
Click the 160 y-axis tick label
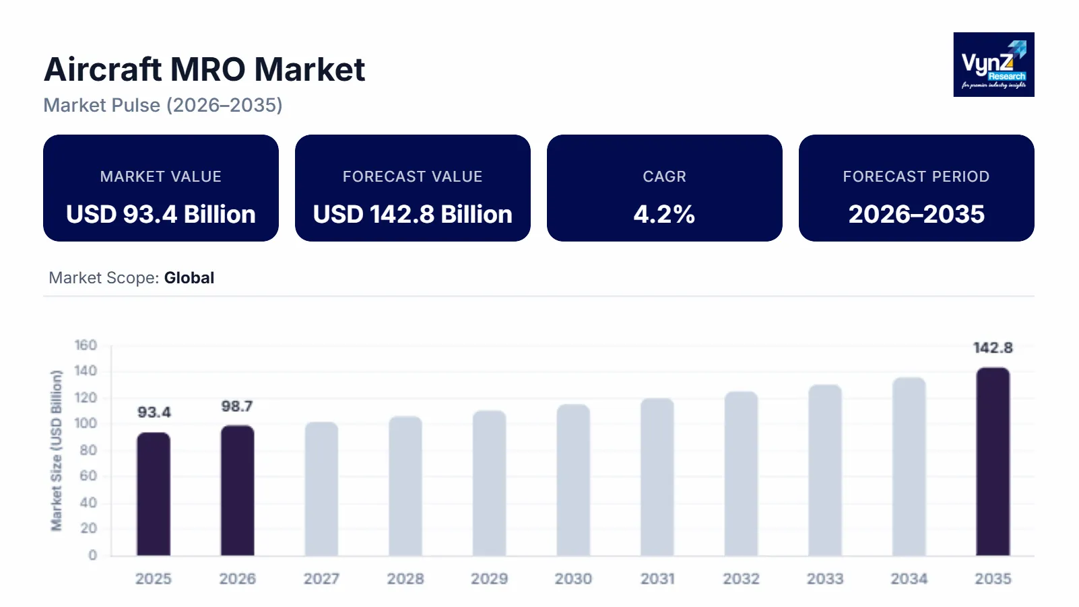click(x=86, y=345)
